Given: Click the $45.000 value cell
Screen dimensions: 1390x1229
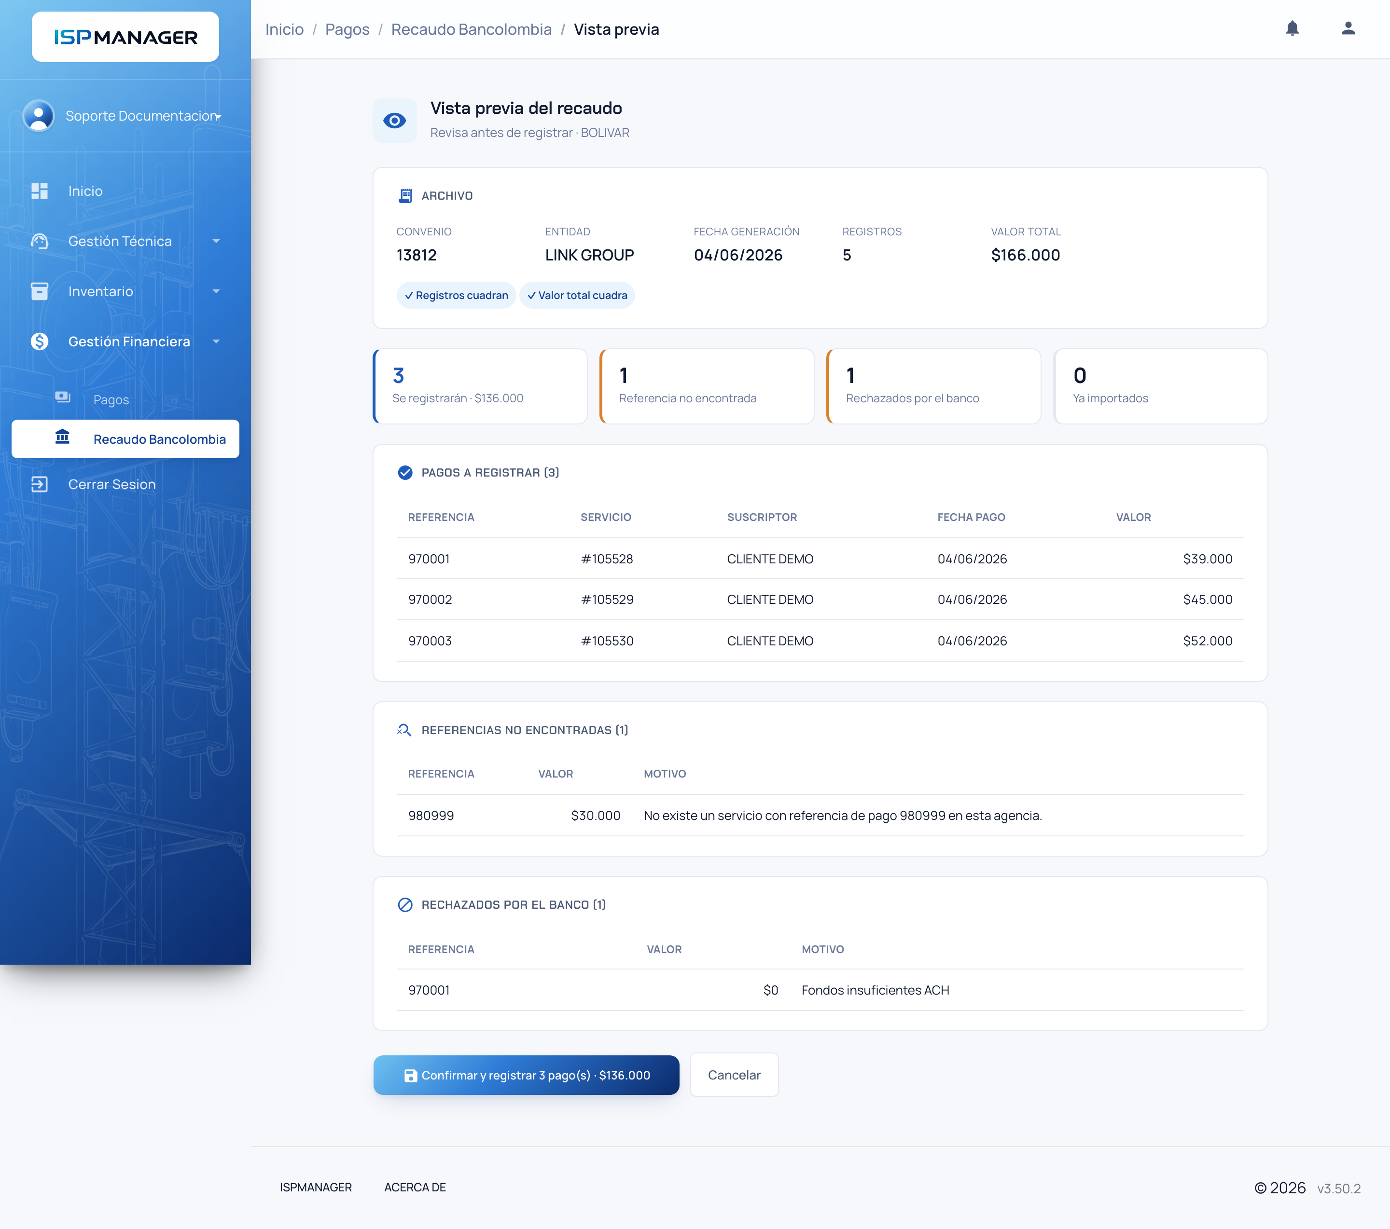Looking at the screenshot, I should coord(1208,600).
